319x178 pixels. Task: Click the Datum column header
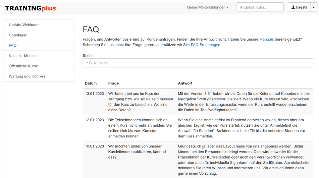91,83
